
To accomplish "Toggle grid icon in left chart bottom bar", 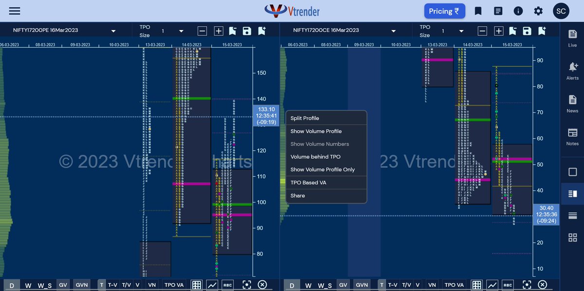I will [197, 285].
